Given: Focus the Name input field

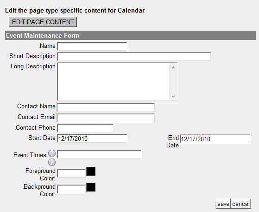Looking at the screenshot, I should 92,46.
